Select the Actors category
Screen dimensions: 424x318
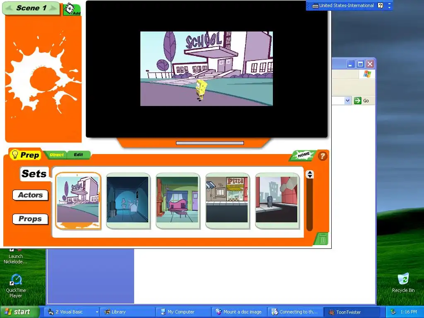tap(30, 195)
